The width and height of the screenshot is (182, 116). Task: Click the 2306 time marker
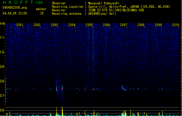[x=106, y=25]
